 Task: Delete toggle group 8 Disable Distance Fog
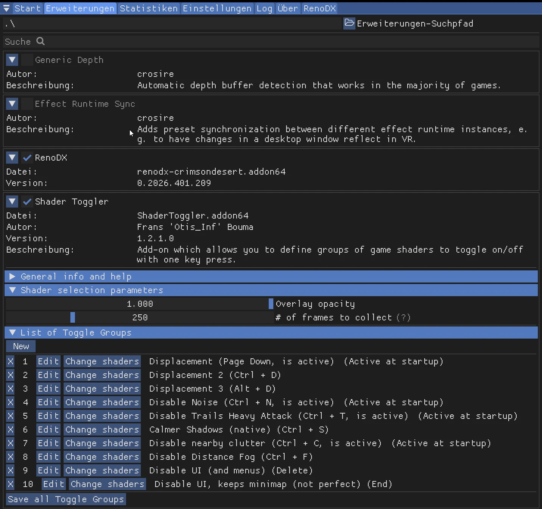point(11,457)
